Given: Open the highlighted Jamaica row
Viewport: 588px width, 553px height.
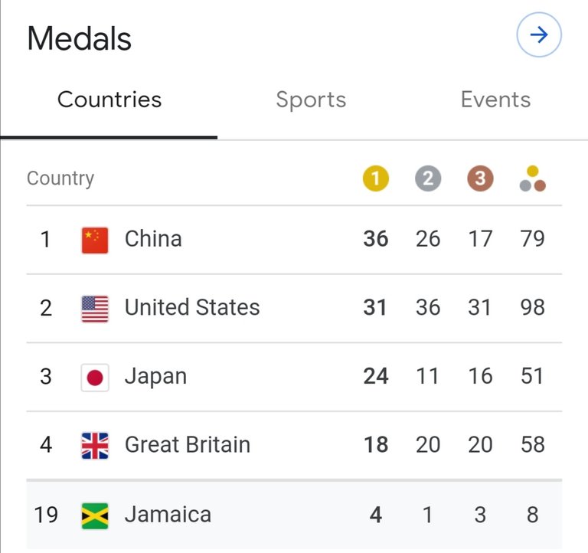Looking at the screenshot, I should pos(294,515).
